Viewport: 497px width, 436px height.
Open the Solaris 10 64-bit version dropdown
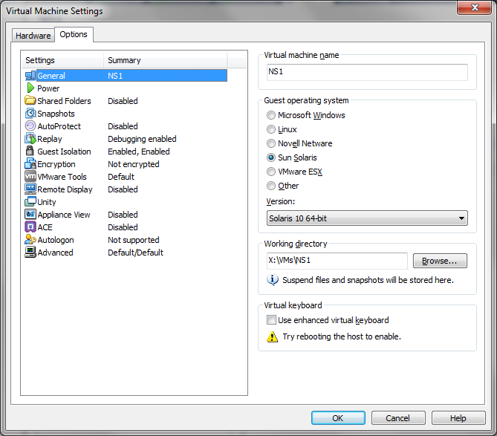(x=367, y=218)
